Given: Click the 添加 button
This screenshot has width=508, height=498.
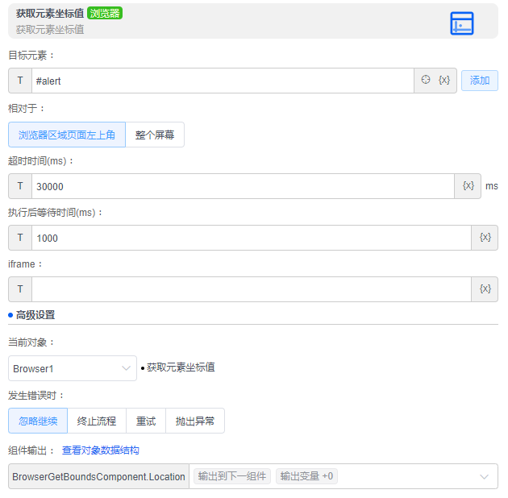Looking at the screenshot, I should [x=480, y=81].
